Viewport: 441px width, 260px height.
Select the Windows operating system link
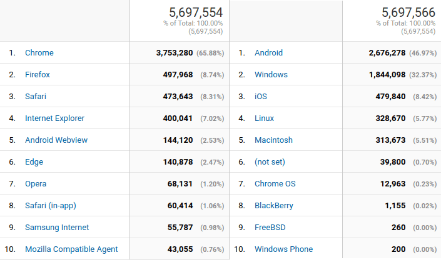(x=271, y=75)
